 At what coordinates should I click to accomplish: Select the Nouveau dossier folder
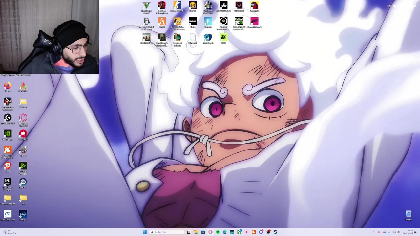(8, 200)
